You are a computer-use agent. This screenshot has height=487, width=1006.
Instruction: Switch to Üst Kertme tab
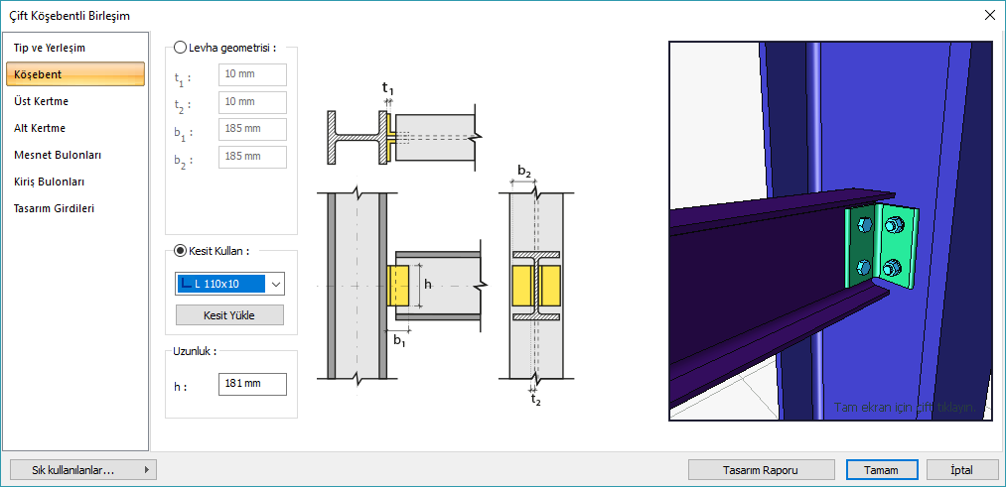coord(42,101)
